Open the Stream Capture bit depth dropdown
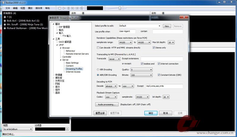 click(x=166, y=97)
